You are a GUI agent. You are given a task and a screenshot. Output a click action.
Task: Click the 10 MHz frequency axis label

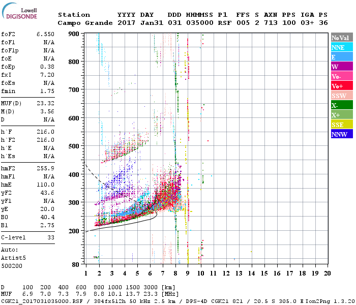click(x=200, y=273)
